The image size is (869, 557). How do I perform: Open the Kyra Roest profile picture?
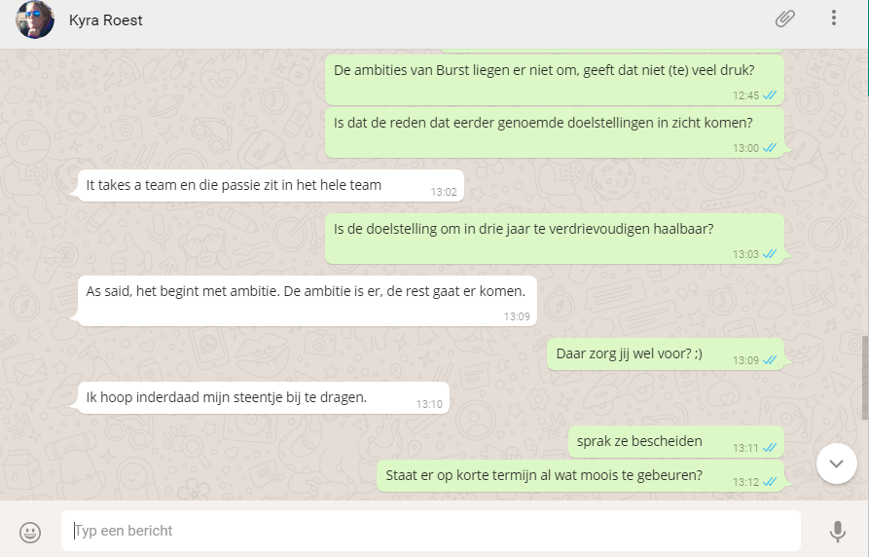pyautogui.click(x=35, y=19)
